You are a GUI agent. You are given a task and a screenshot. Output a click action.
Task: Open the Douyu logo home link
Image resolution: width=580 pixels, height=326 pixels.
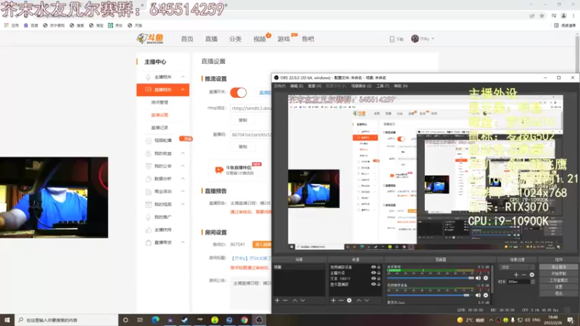[150, 38]
